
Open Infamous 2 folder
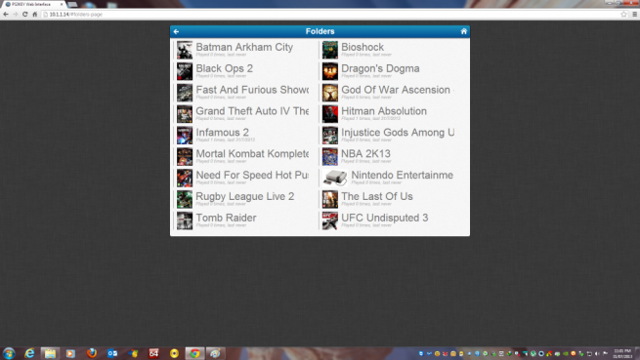[x=243, y=135]
